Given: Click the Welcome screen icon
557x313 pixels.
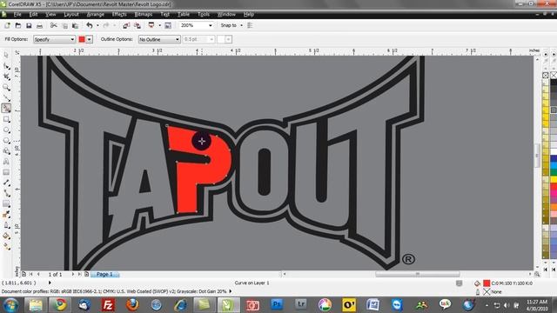Looking at the screenshot, I should coord(168,25).
